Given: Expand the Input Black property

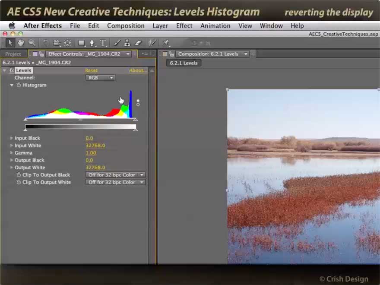Looking at the screenshot, I should (11, 138).
